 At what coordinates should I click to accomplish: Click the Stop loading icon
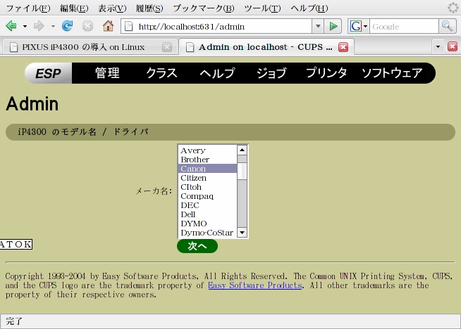pos(87,26)
